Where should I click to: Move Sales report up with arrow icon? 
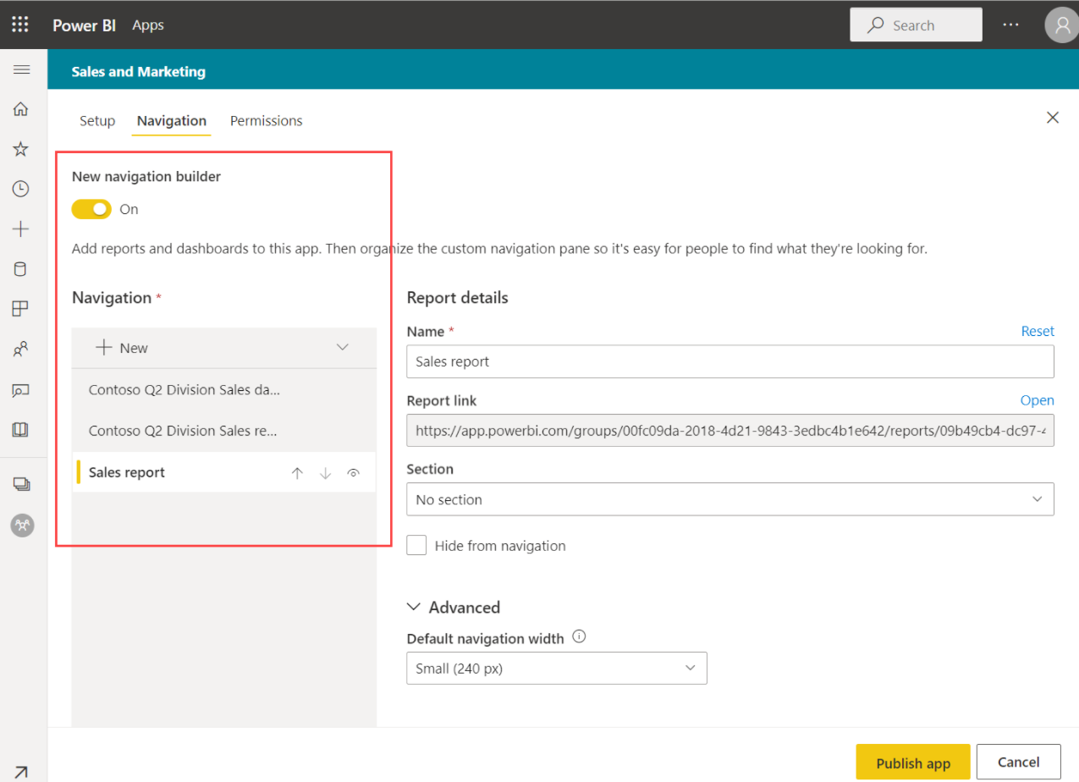(x=297, y=474)
